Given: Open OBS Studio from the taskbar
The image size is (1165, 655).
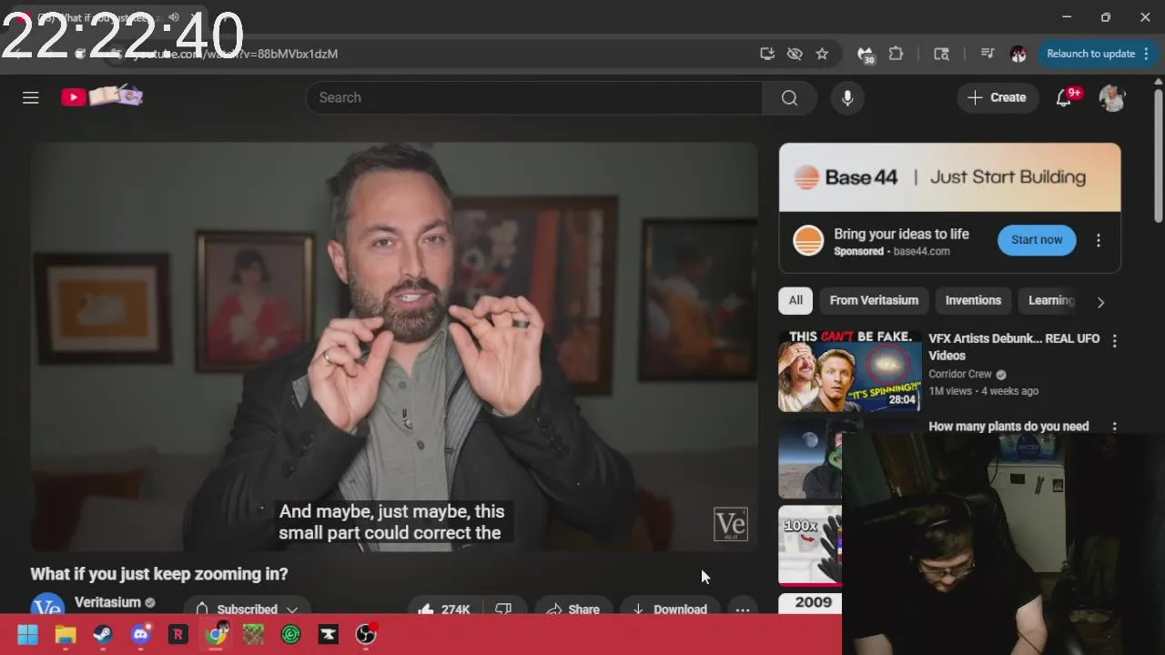Looking at the screenshot, I should coord(366,634).
